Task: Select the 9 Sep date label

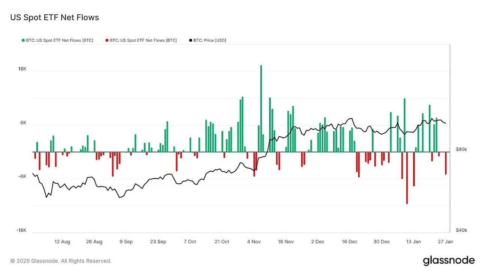Action: click(126, 242)
